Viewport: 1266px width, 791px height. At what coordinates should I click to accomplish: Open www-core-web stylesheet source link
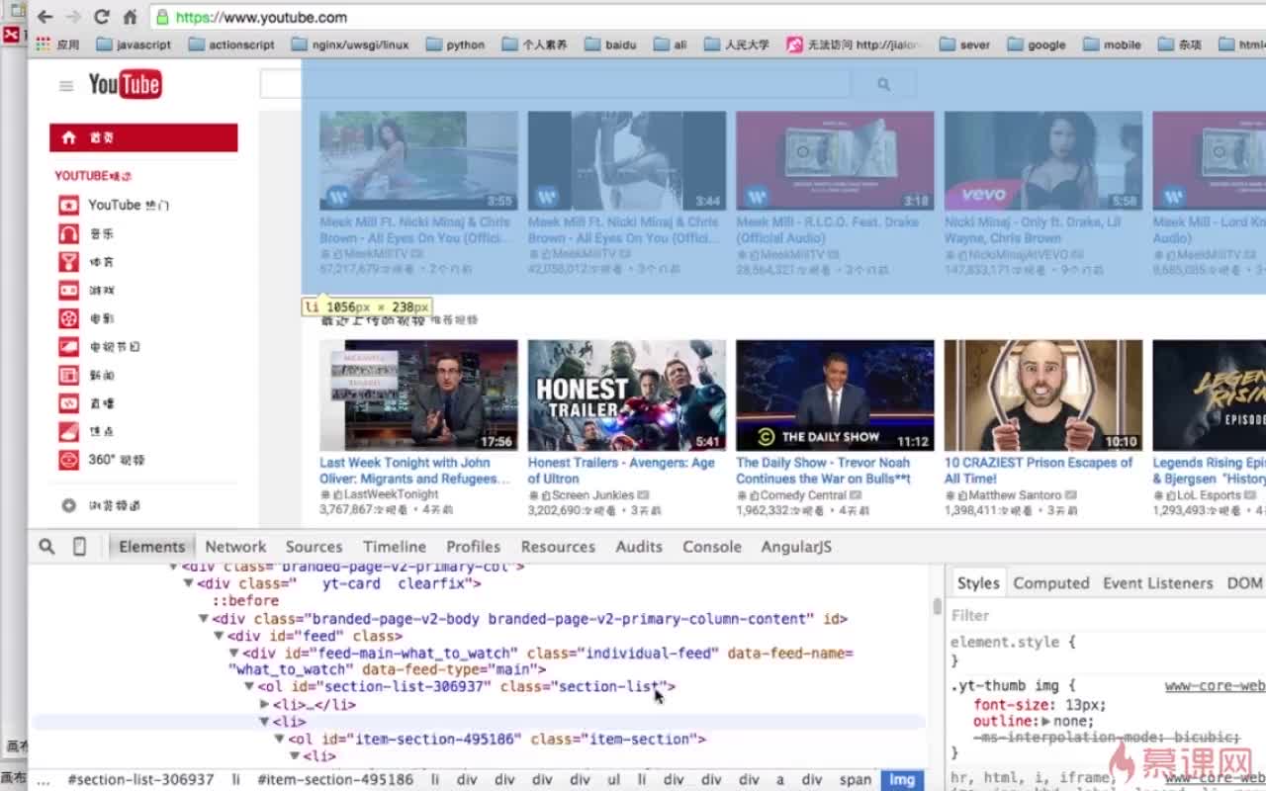(x=1215, y=686)
